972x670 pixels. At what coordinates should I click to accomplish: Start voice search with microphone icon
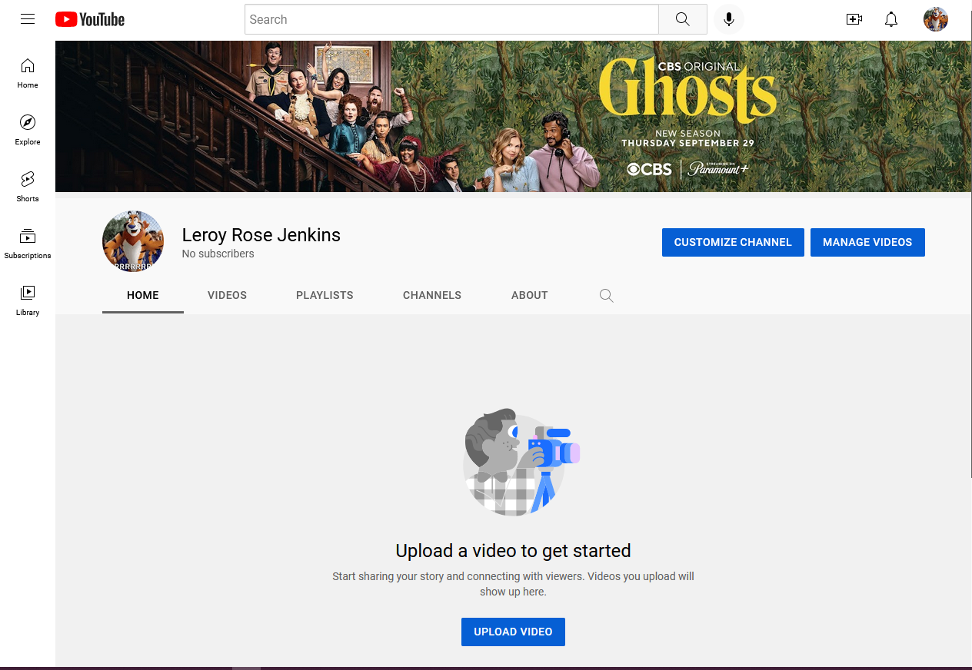(729, 19)
